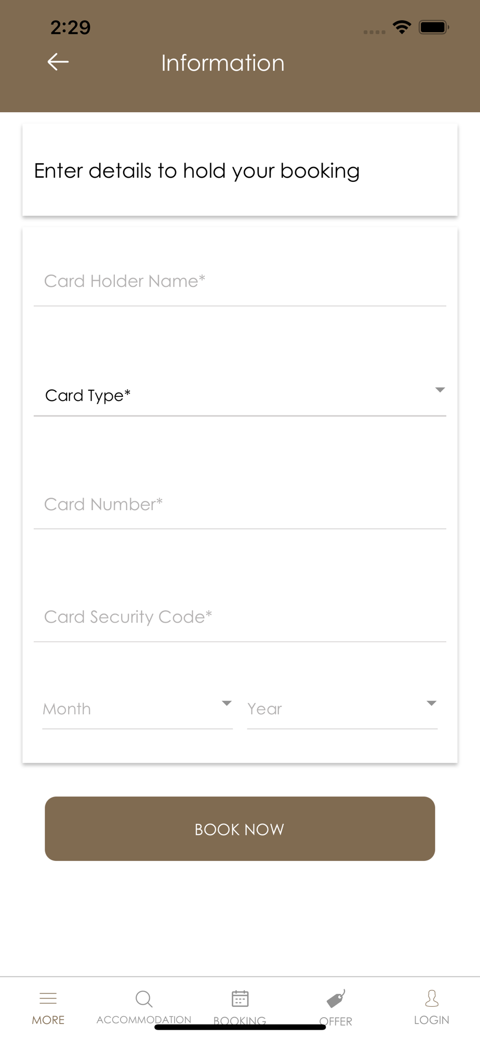The width and height of the screenshot is (480, 1039).
Task: Focus the Card Holder Name field
Action: coord(239,282)
